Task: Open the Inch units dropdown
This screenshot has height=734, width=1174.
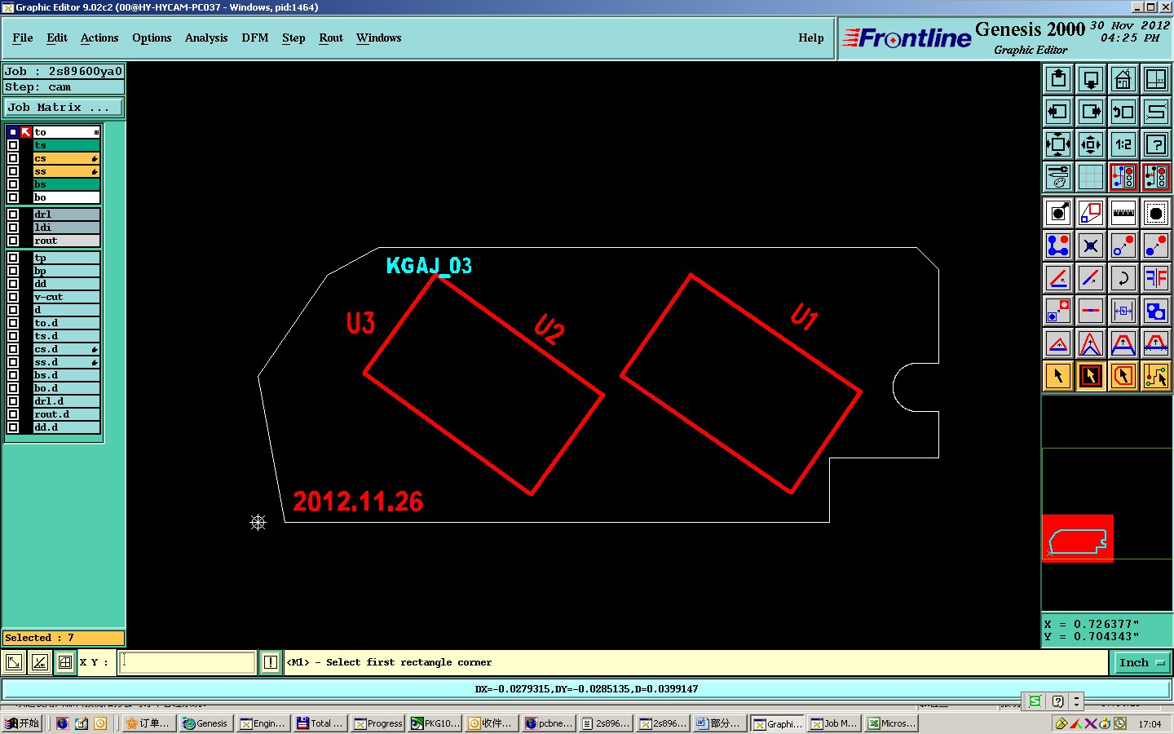Action: (1141, 663)
